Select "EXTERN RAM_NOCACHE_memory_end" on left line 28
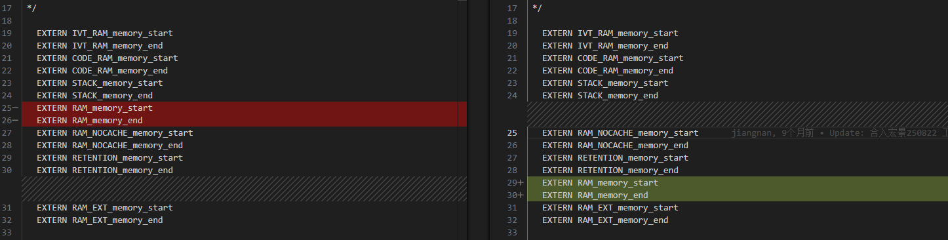This screenshot has width=948, height=240. 110,146
